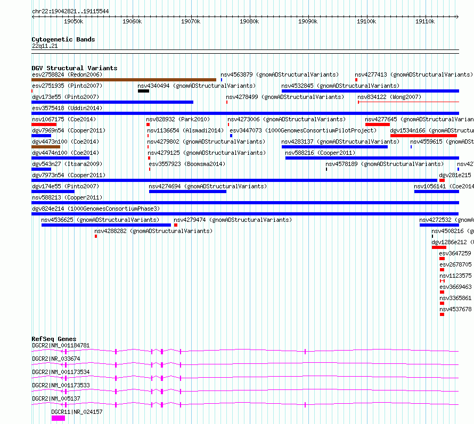The image size is (474, 424).
Task: Click the esv2758824 (Redon2006) variant label
Action: click(67, 74)
